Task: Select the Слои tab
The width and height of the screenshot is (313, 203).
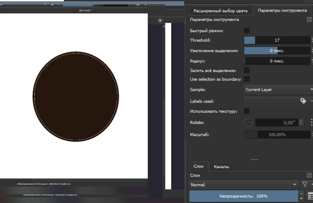Action: pyautogui.click(x=198, y=166)
